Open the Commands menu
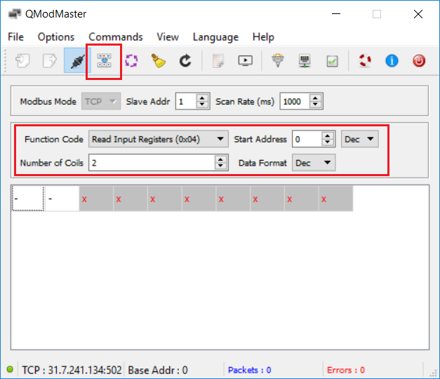Screen dimensions: 440x379 [116, 36]
